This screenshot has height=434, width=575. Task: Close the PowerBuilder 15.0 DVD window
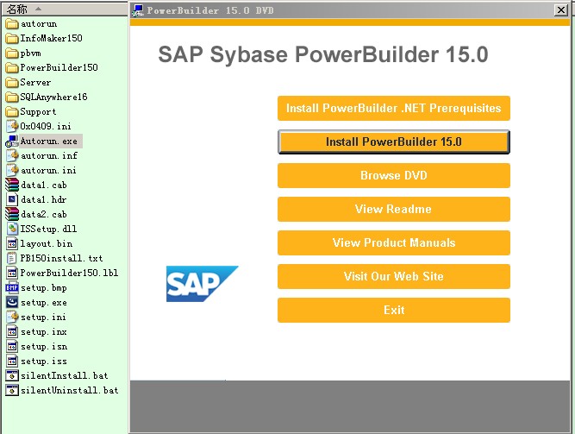(560, 9)
